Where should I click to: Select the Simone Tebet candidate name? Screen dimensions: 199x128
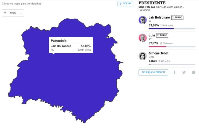pos(158,53)
